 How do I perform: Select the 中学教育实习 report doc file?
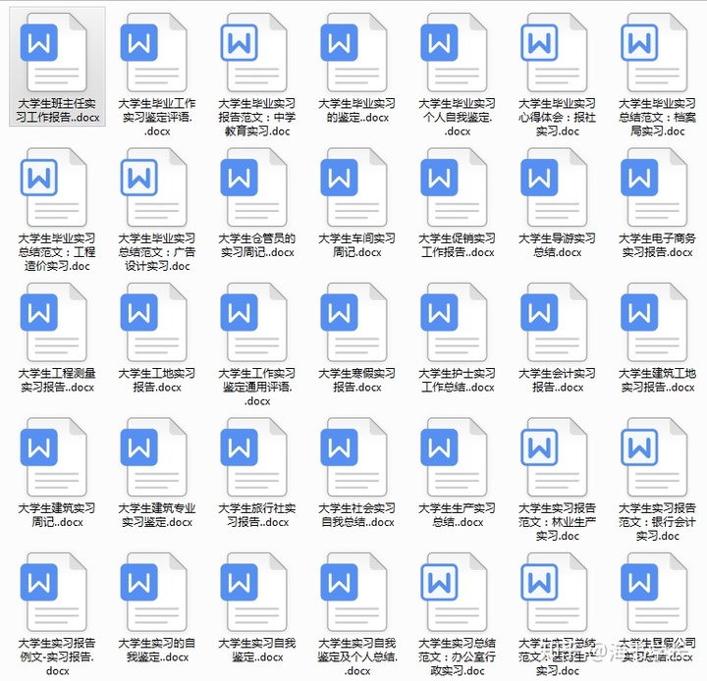pyautogui.click(x=256, y=52)
